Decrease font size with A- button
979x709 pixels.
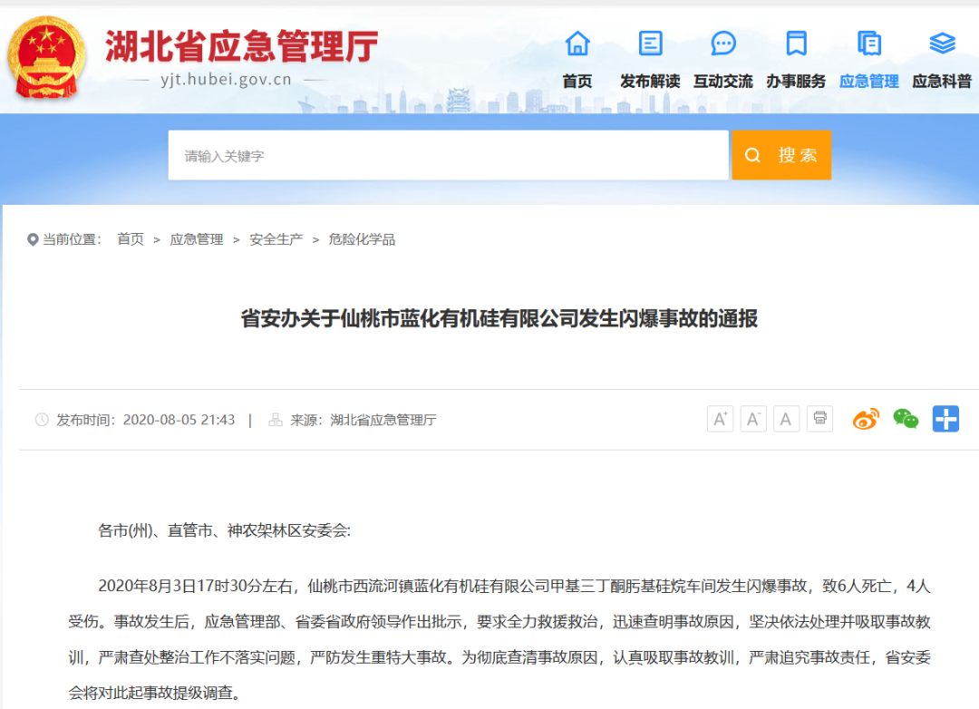pyautogui.click(x=753, y=419)
